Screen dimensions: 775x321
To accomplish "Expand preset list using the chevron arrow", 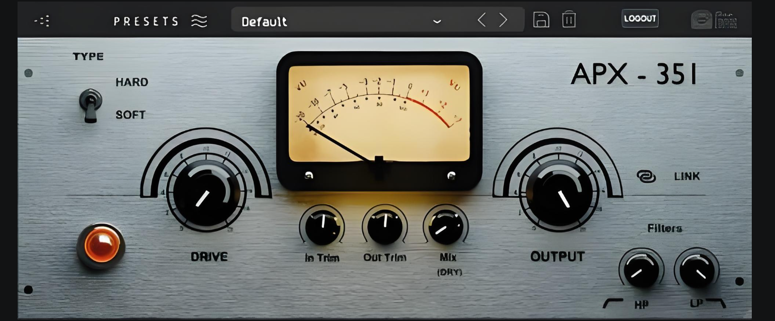I will [x=437, y=22].
